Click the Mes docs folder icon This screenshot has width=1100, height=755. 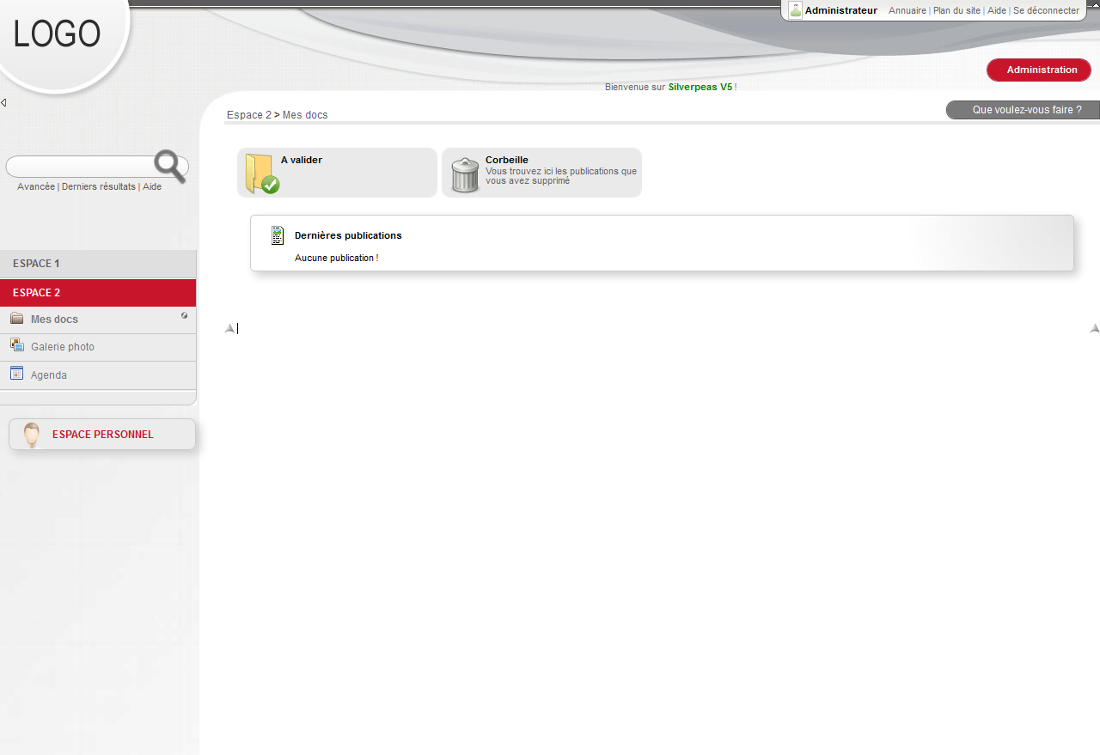pos(17,319)
